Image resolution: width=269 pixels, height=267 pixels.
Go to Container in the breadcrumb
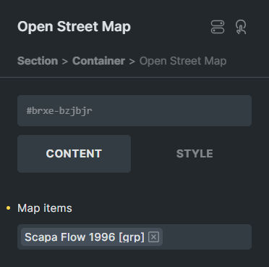[x=98, y=61]
